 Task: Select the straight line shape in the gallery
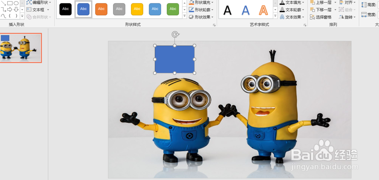click(x=3, y=3)
